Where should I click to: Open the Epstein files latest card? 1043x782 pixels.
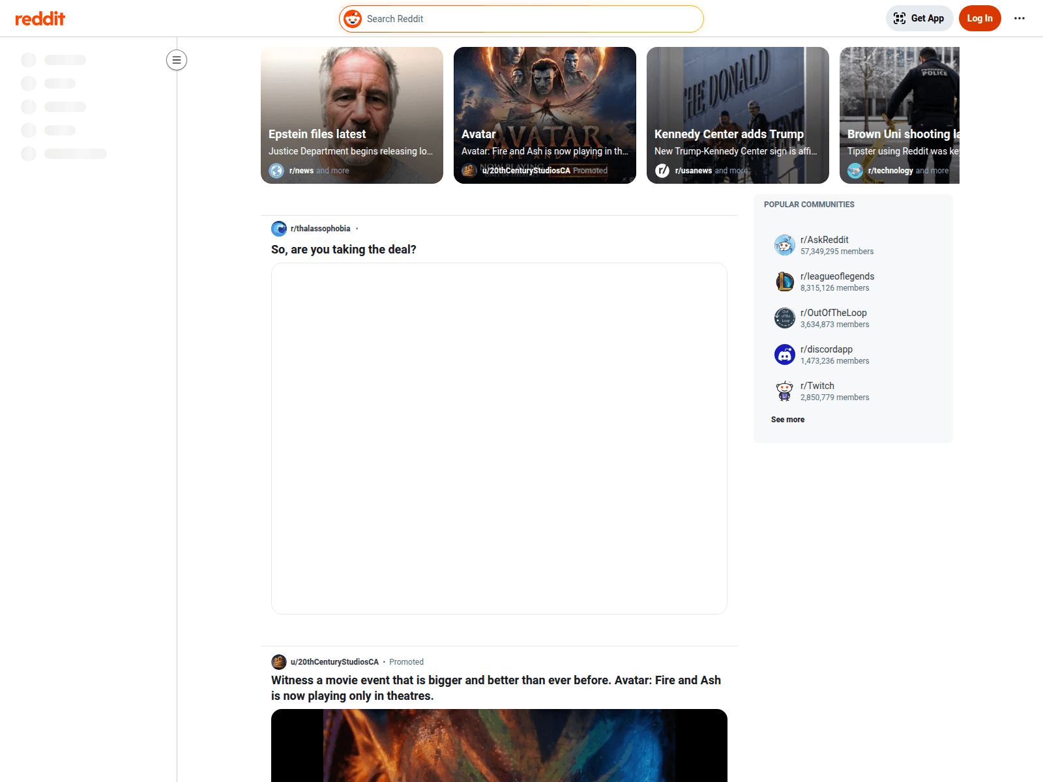pyautogui.click(x=352, y=115)
